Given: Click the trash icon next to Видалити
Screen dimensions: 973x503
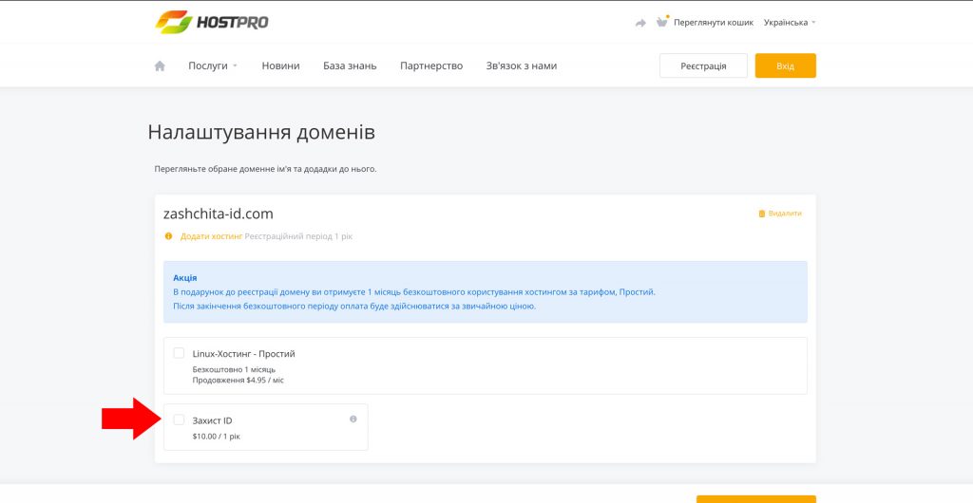Looking at the screenshot, I should [761, 214].
